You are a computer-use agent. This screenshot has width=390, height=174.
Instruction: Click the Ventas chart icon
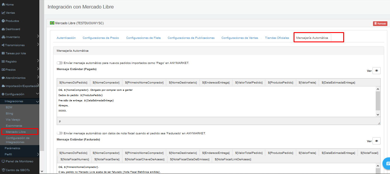[x=3, y=13]
